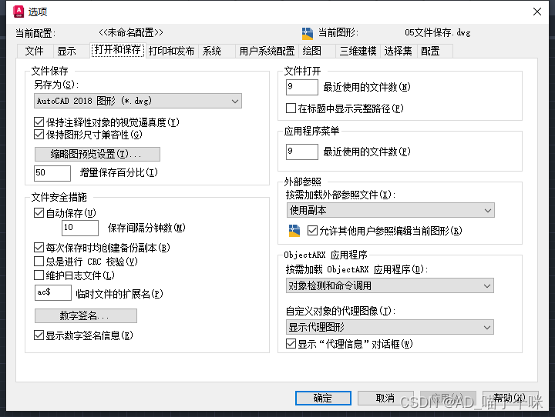Image resolution: width=555 pixels, height=417 pixels.
Task: Click the 05文件保存.dwg drawing name
Action: (438, 33)
